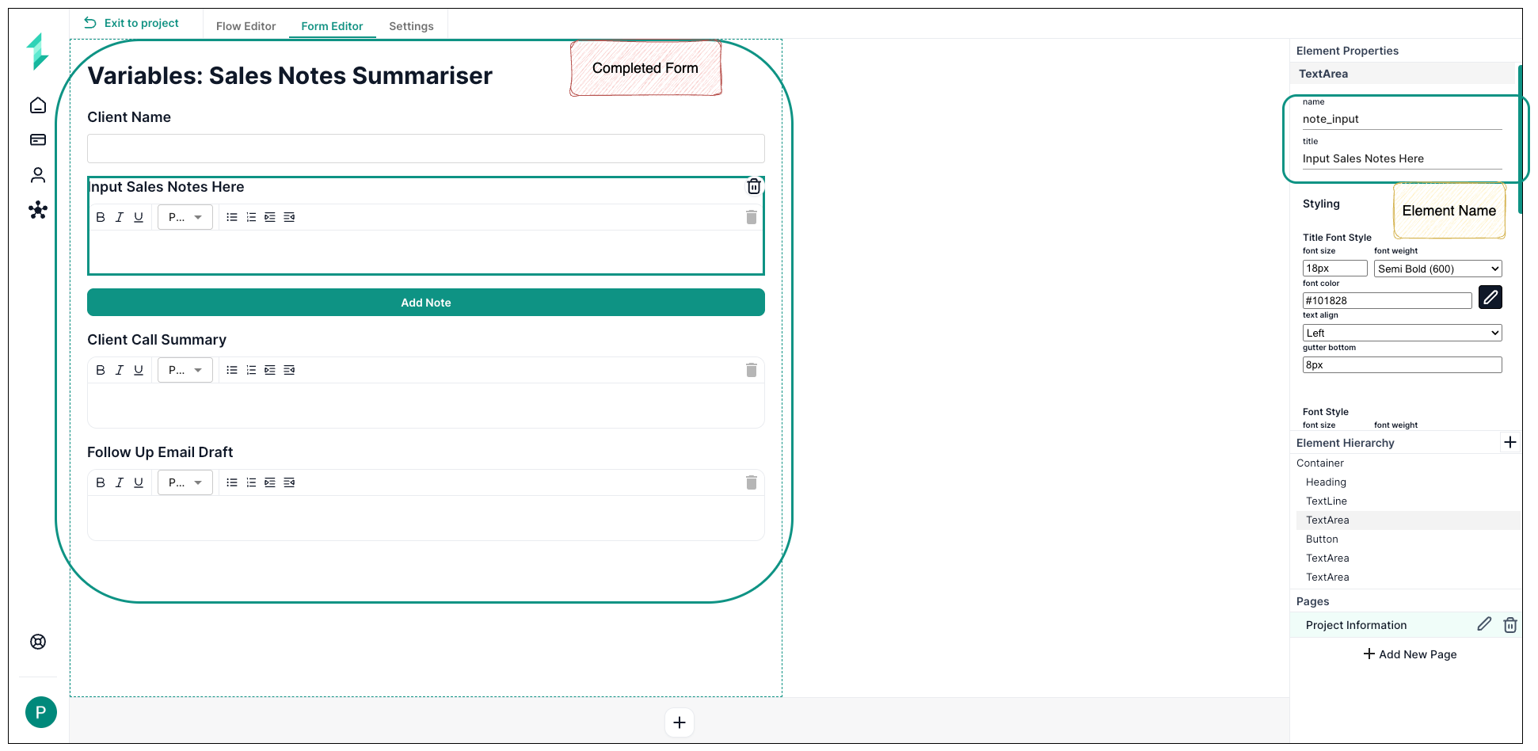Open the paragraph style dropdown in the Client Call Summary editor
This screenshot has width=1538, height=751.
pos(185,370)
